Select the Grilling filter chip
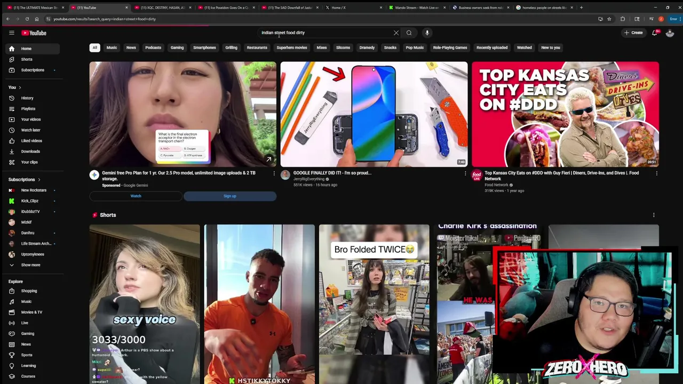Viewport: 683px width, 384px height. point(231,47)
